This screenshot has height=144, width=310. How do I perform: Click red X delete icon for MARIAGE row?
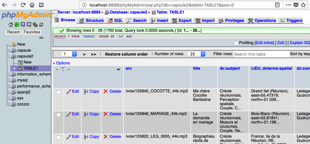[x=106, y=114]
